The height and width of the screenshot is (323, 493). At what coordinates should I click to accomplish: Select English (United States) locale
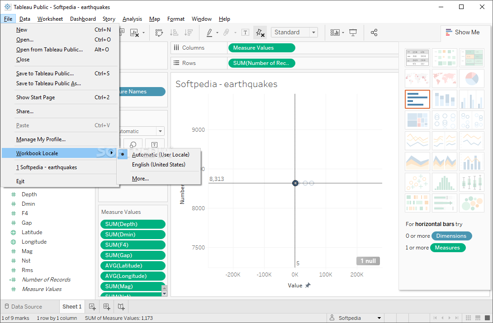coord(159,165)
